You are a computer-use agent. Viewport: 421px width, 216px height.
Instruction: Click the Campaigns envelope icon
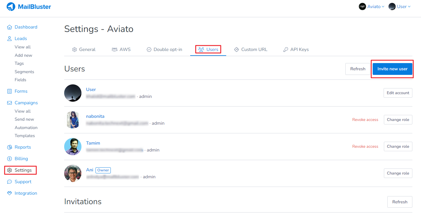9,103
